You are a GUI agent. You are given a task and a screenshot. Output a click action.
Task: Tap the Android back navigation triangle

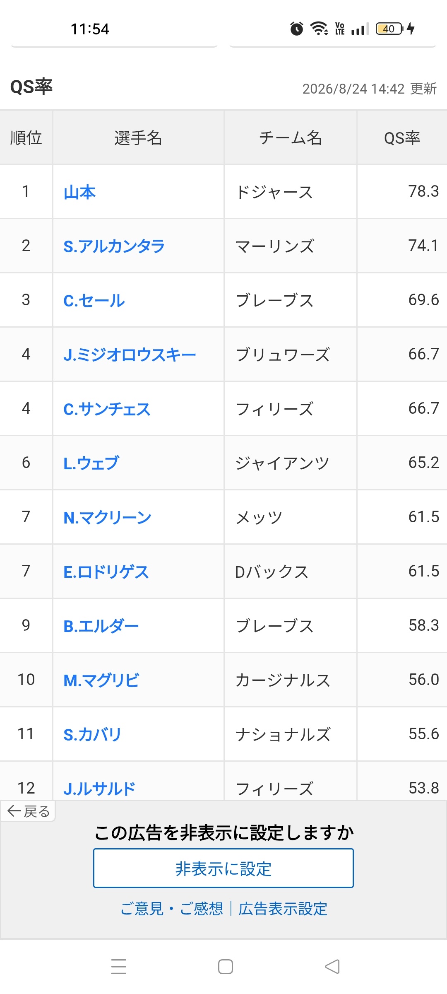tap(332, 967)
